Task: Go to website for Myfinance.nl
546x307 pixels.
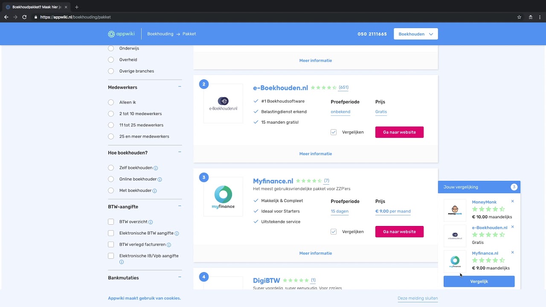Action: pyautogui.click(x=399, y=232)
